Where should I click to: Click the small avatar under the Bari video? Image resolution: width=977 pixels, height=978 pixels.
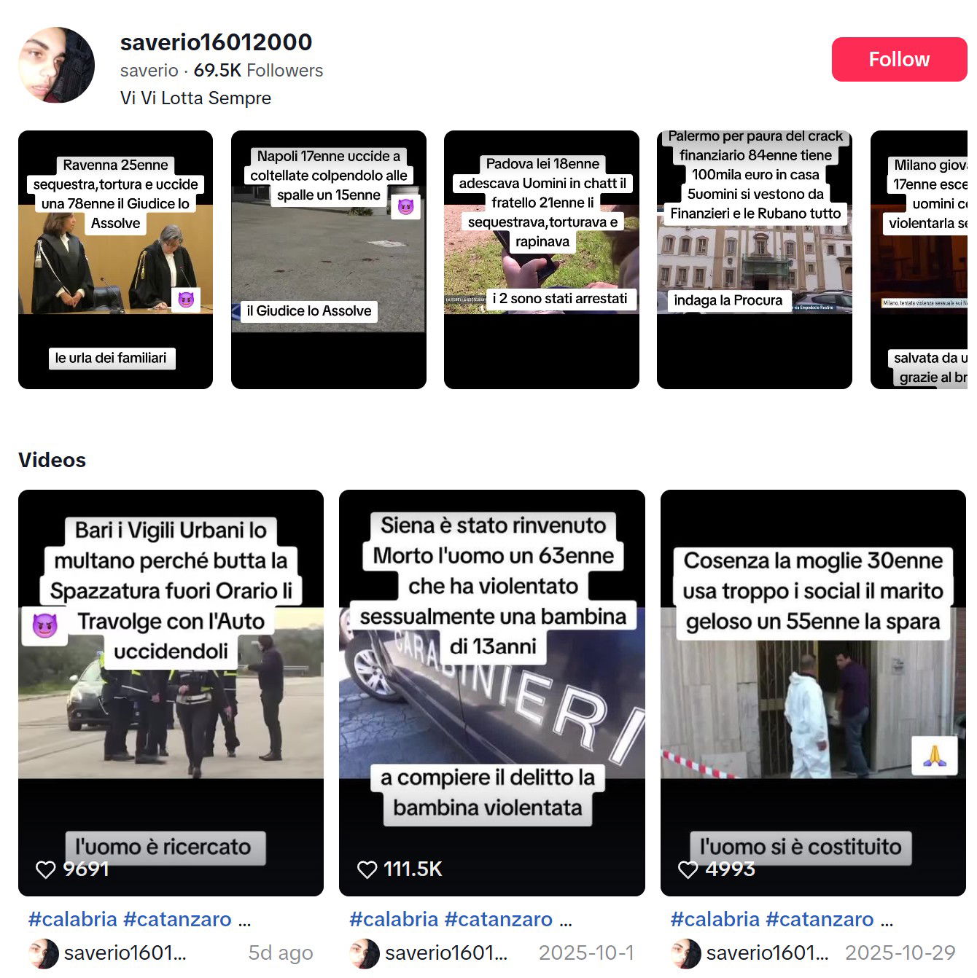tap(44, 953)
